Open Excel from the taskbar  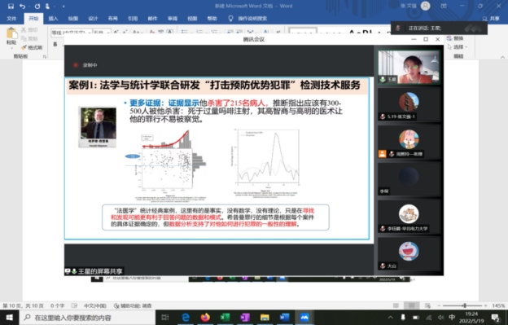225,317
